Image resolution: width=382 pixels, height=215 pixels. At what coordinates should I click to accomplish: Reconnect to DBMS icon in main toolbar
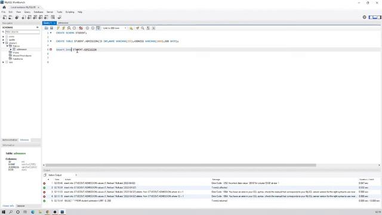[x=59, y=17]
